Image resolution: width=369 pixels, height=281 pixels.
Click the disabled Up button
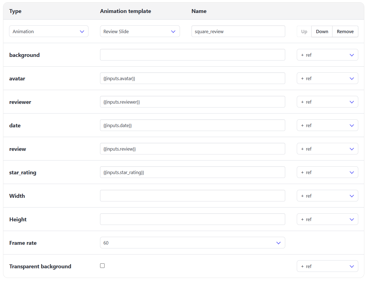tap(304, 31)
